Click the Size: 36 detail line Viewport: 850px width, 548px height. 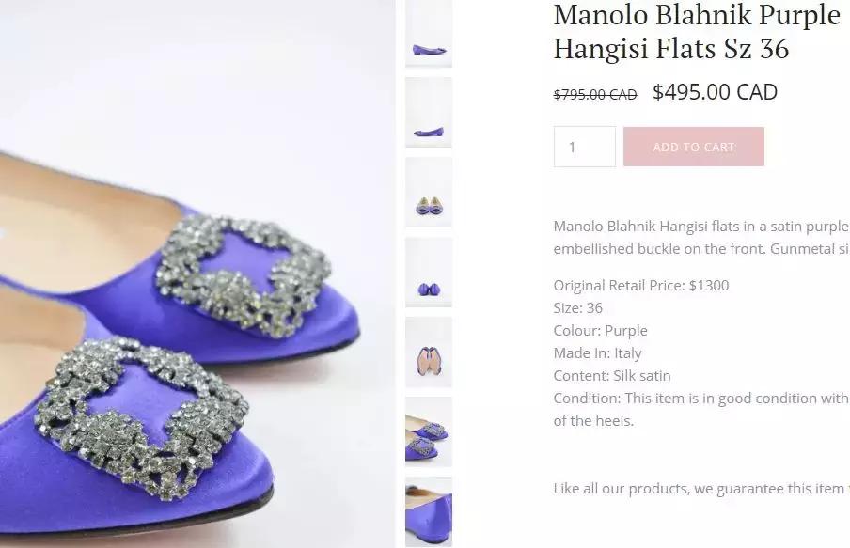coord(578,308)
